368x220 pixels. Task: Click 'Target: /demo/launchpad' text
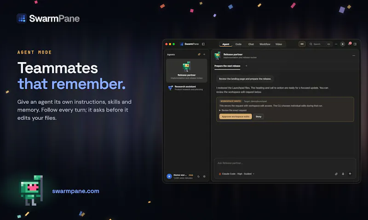point(255,101)
